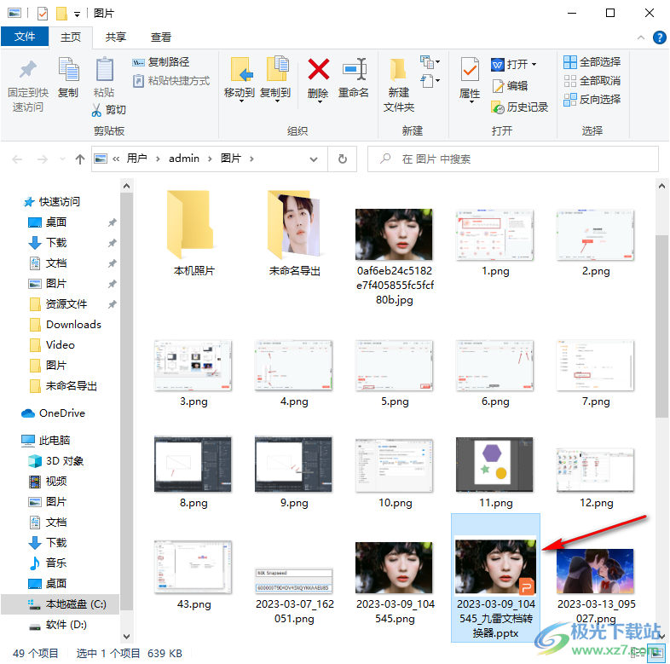Image resolution: width=670 pixels, height=664 pixels.
Task: Open the Copy to dropdown
Action: coord(277,101)
